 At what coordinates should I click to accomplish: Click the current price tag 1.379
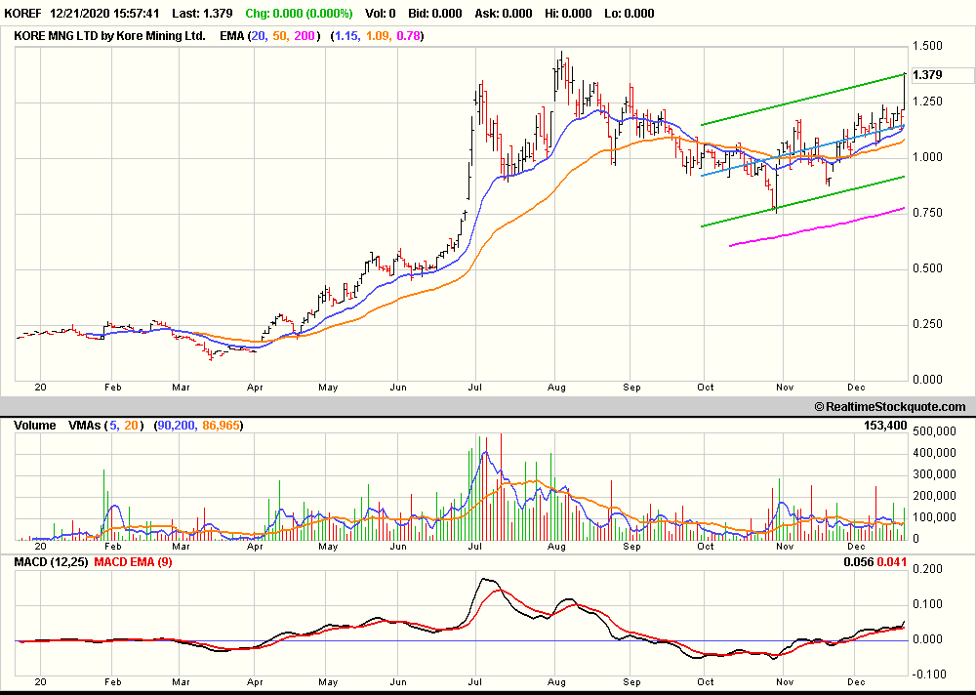[x=926, y=75]
